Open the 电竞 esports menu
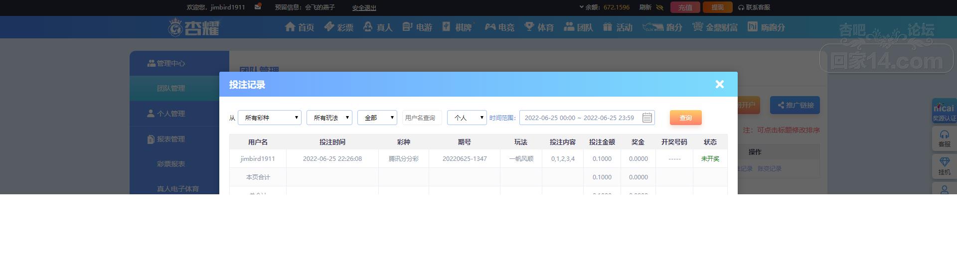 tap(500, 27)
